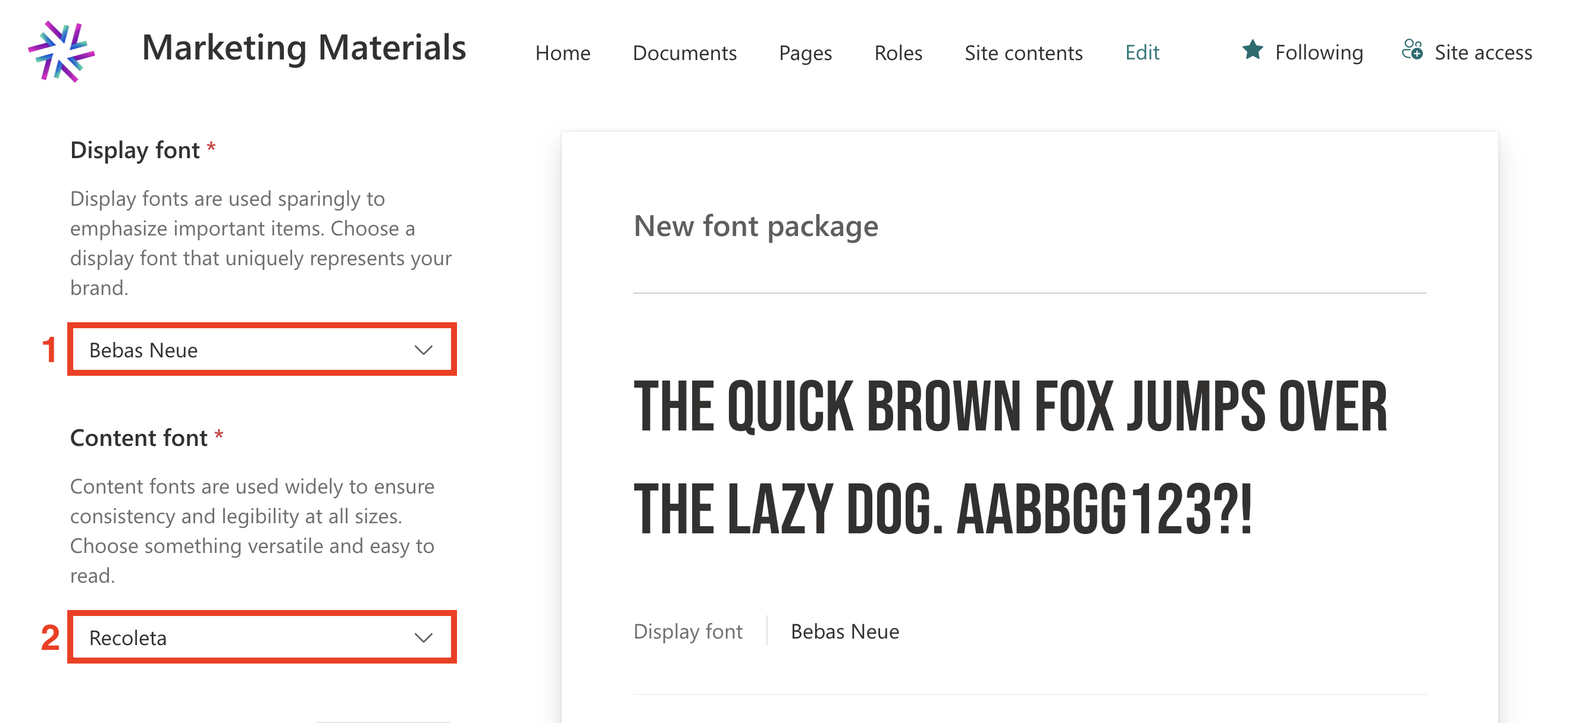Viewport: 1584px width, 723px height.
Task: Click the Site access text link
Action: tap(1482, 53)
